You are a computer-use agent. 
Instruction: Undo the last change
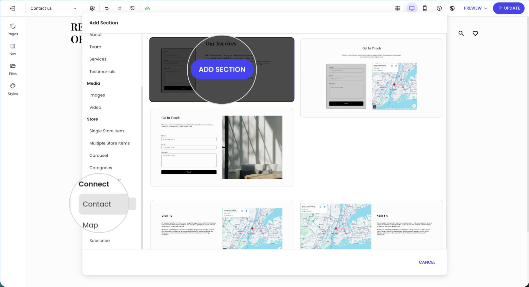[x=107, y=8]
